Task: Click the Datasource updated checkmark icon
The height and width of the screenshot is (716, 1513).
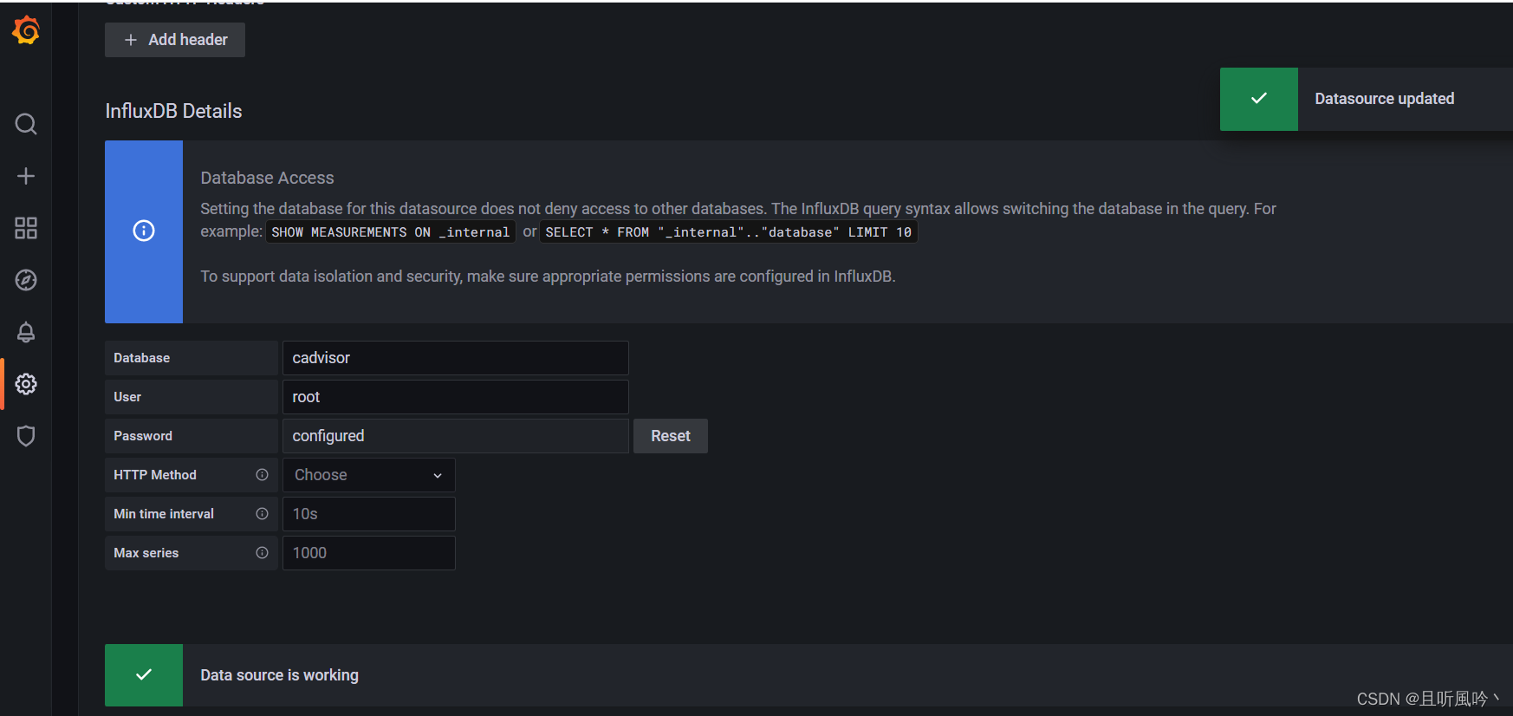Action: (1259, 99)
